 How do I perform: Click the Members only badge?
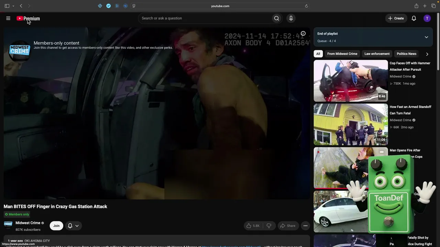pos(17,214)
